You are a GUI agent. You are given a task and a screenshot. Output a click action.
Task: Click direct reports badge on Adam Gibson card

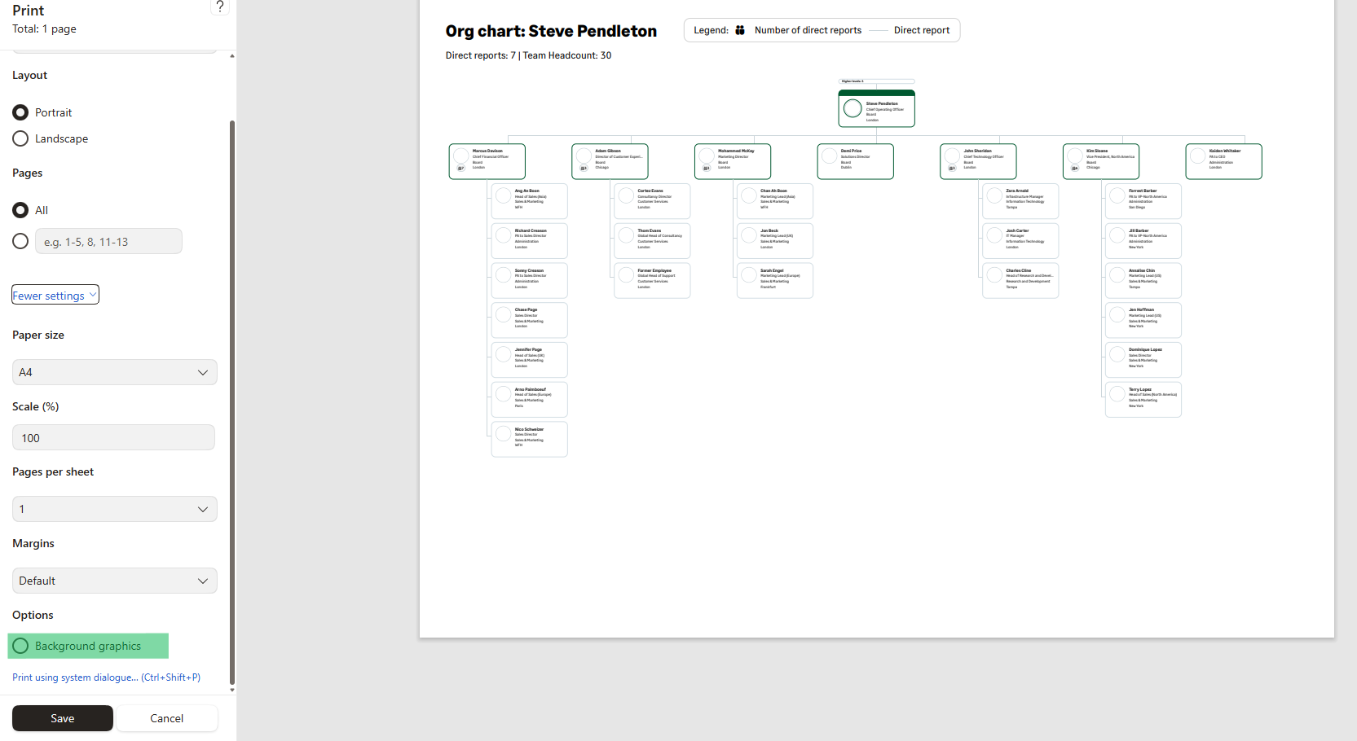pos(584,169)
